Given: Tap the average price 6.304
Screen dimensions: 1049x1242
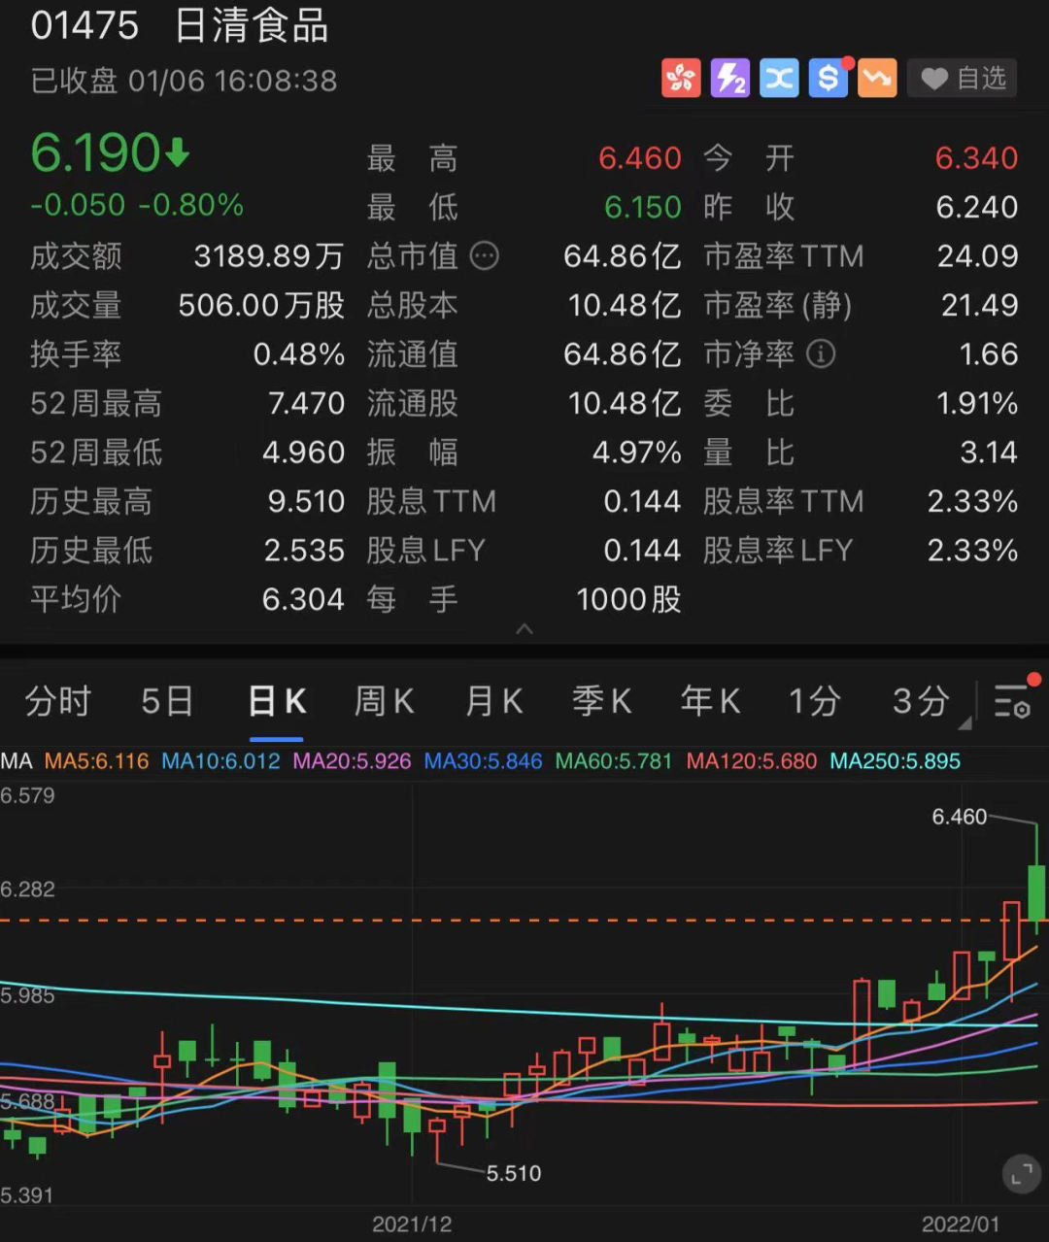Looking at the screenshot, I should [x=304, y=600].
